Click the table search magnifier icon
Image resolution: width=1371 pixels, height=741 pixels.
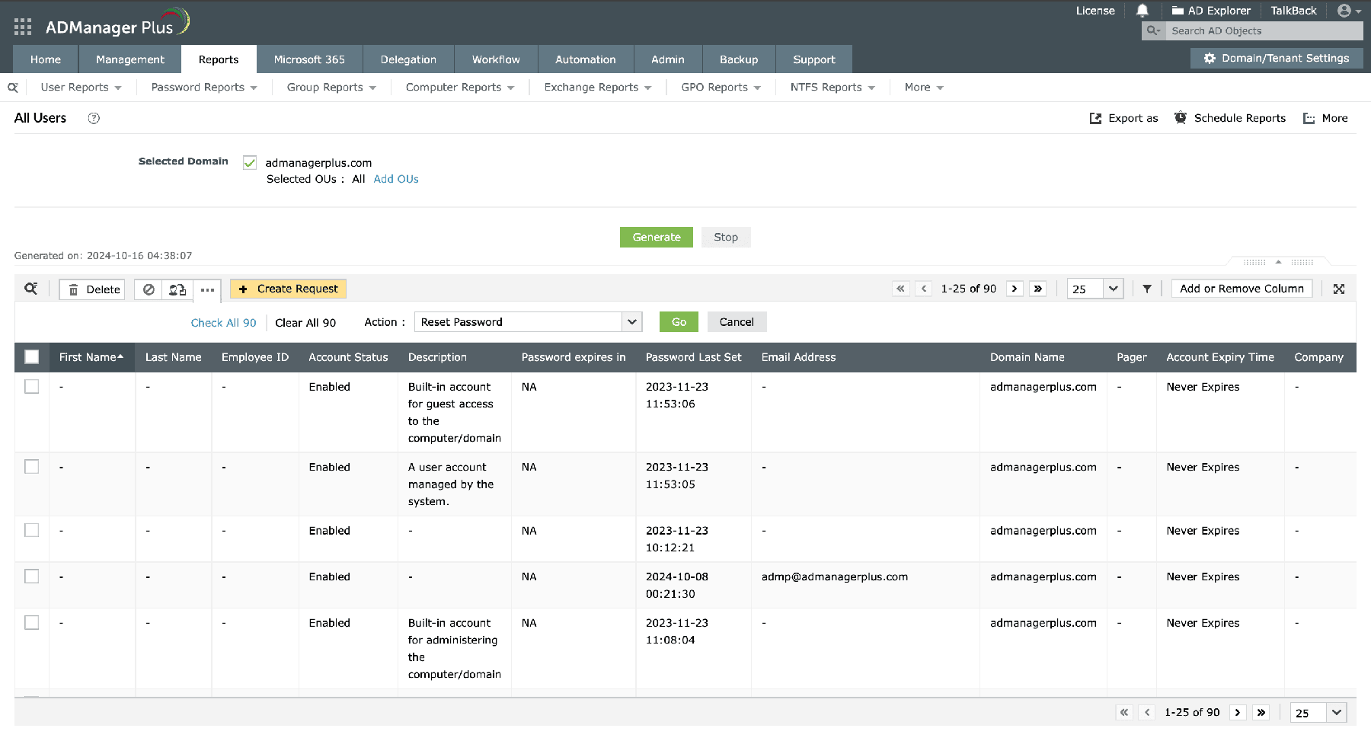[31, 289]
